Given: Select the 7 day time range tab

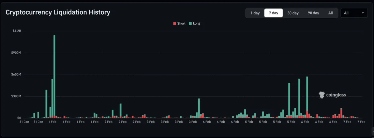Looking at the screenshot, I should 273,13.
